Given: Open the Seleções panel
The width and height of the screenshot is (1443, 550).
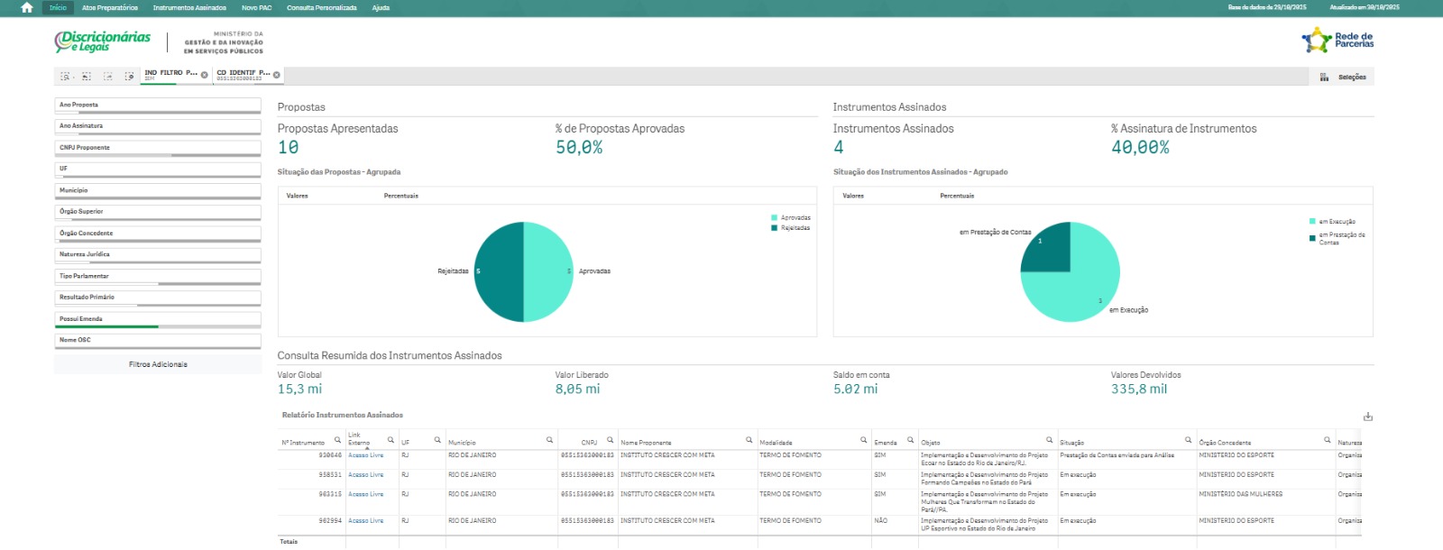Looking at the screenshot, I should 1343,78.
